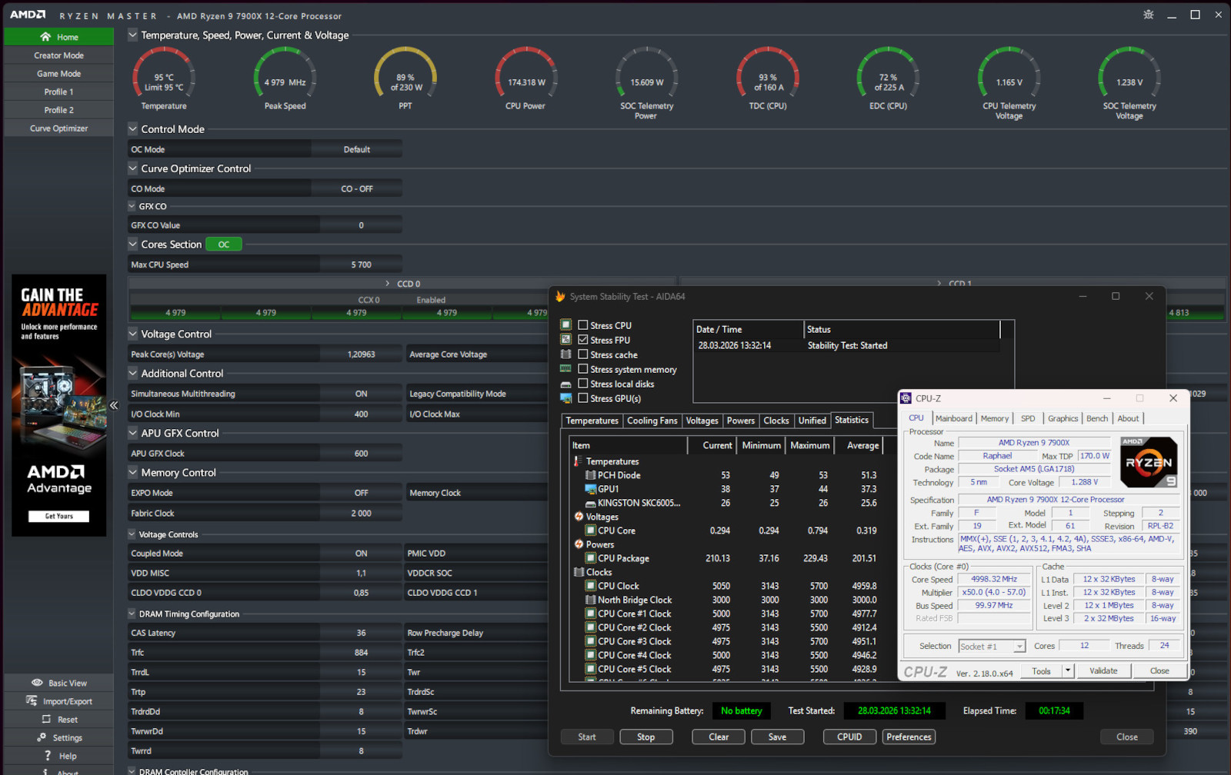Screen dimensions: 1231x775
Task: Click the Help question mark icon
Action: [x=48, y=756]
